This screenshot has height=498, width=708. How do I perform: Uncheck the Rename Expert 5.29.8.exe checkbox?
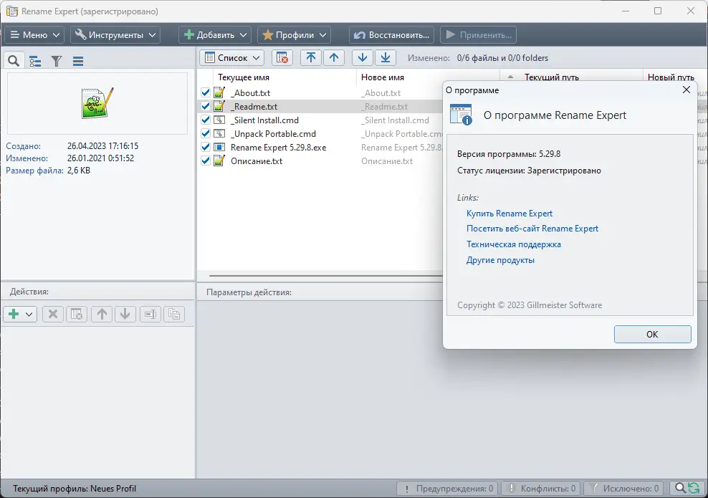(x=206, y=147)
